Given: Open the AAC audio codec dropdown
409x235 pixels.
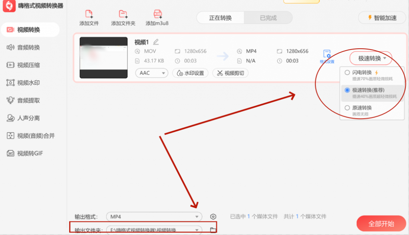Looking at the screenshot, I should coord(151,73).
